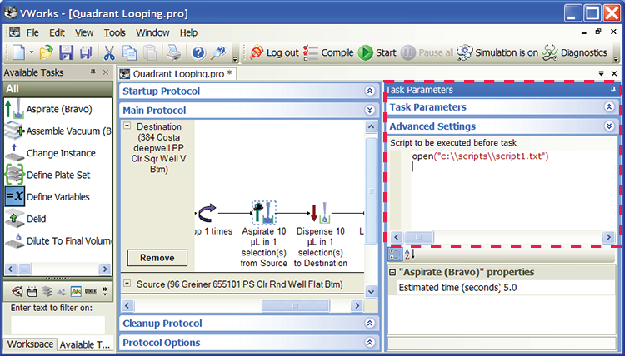
Task: Switch to alphabetical property sorting
Action: [x=408, y=254]
